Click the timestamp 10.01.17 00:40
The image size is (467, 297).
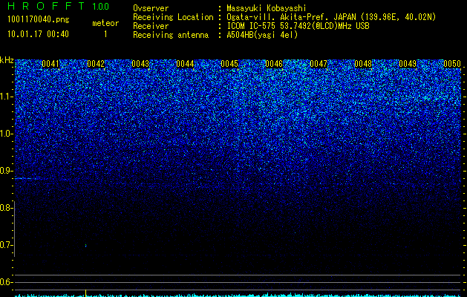[x=38, y=34]
